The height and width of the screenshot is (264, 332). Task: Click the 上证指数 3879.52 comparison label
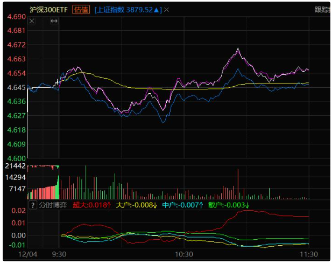pos(128,10)
